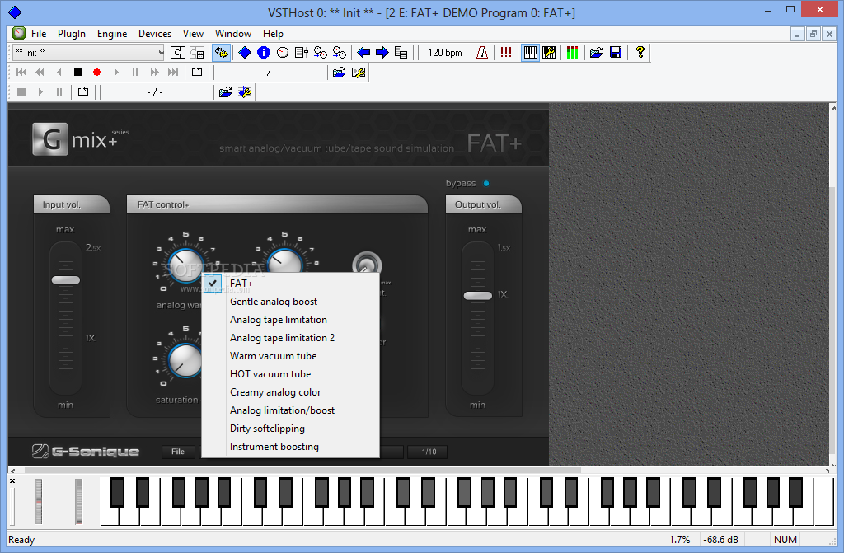Choose Analog tape limitation 2 preset
The image size is (844, 553).
pos(291,338)
